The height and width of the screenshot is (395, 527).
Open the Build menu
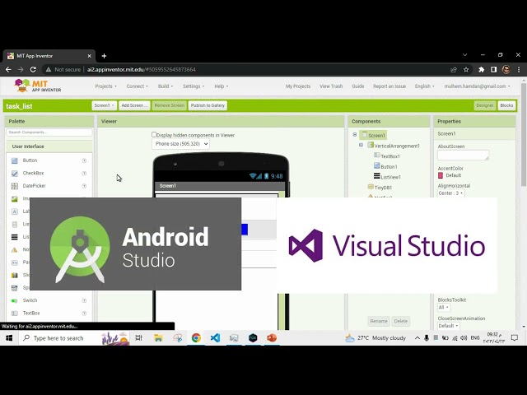point(166,86)
